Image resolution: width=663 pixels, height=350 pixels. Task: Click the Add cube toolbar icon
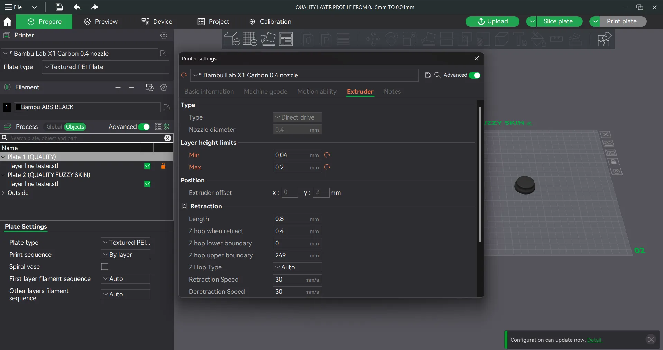[231, 39]
